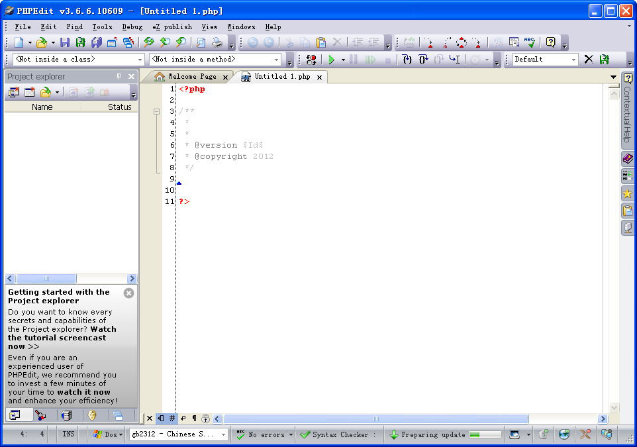
Task: Toggle the paragraph marks ¶ display button
Action: (194, 418)
